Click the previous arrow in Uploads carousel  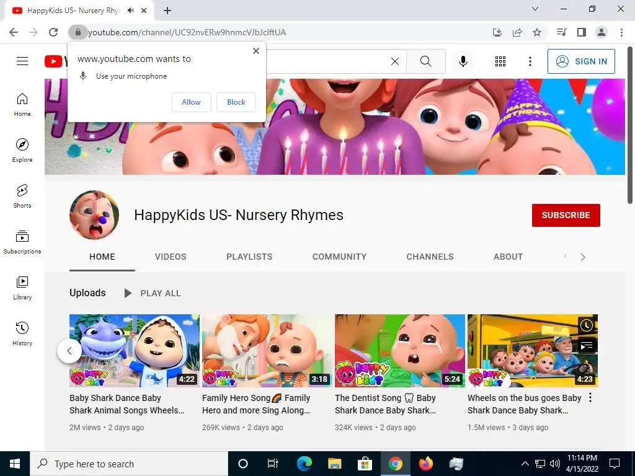click(x=69, y=351)
